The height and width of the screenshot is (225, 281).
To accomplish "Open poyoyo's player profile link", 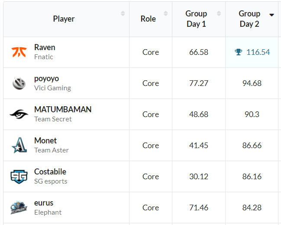I will pos(46,79).
